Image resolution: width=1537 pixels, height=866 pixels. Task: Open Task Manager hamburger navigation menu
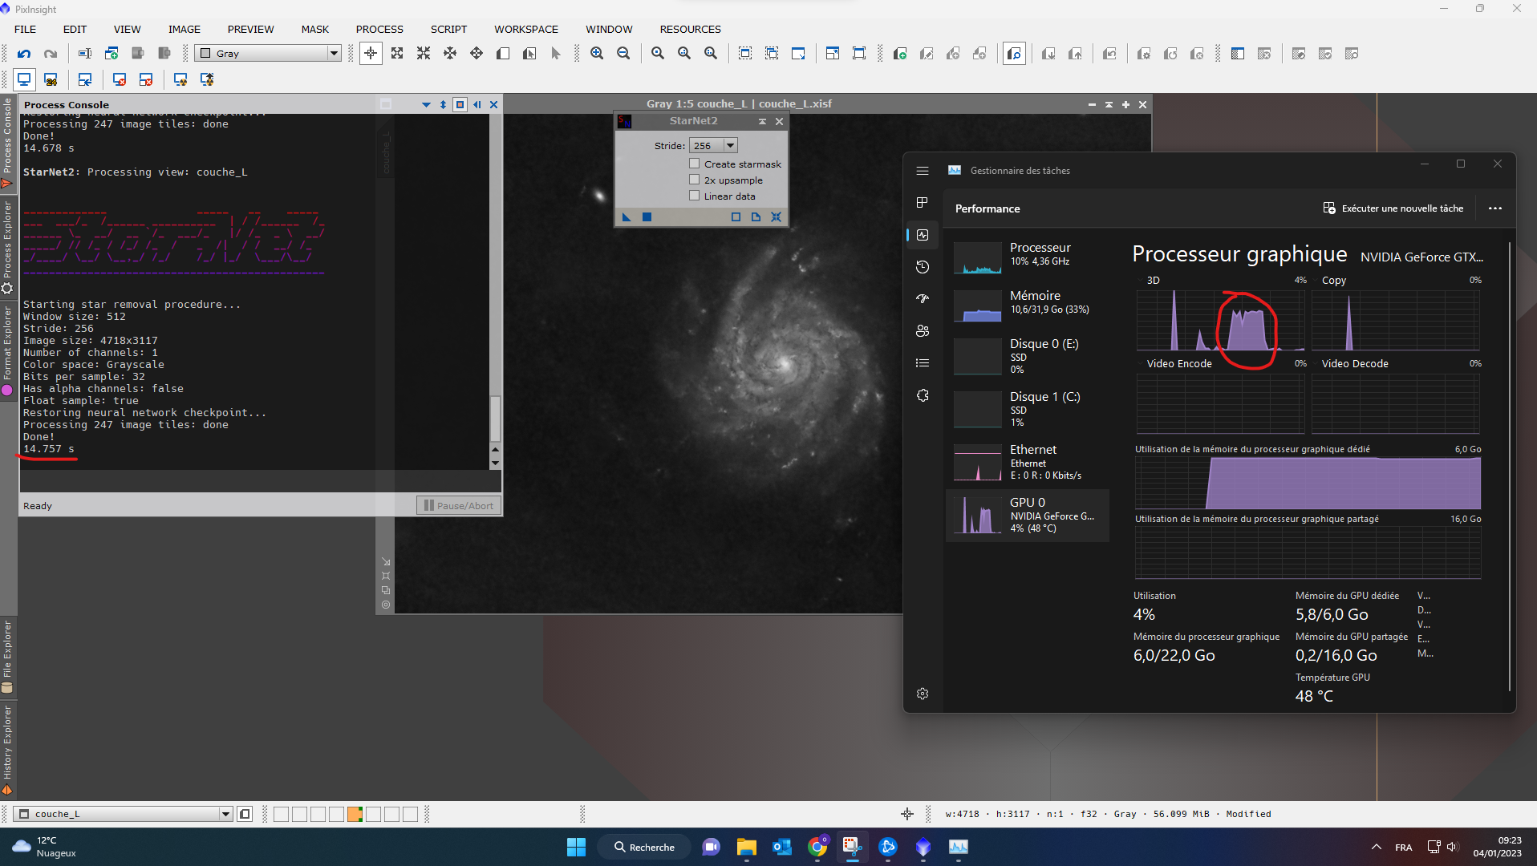point(923,171)
